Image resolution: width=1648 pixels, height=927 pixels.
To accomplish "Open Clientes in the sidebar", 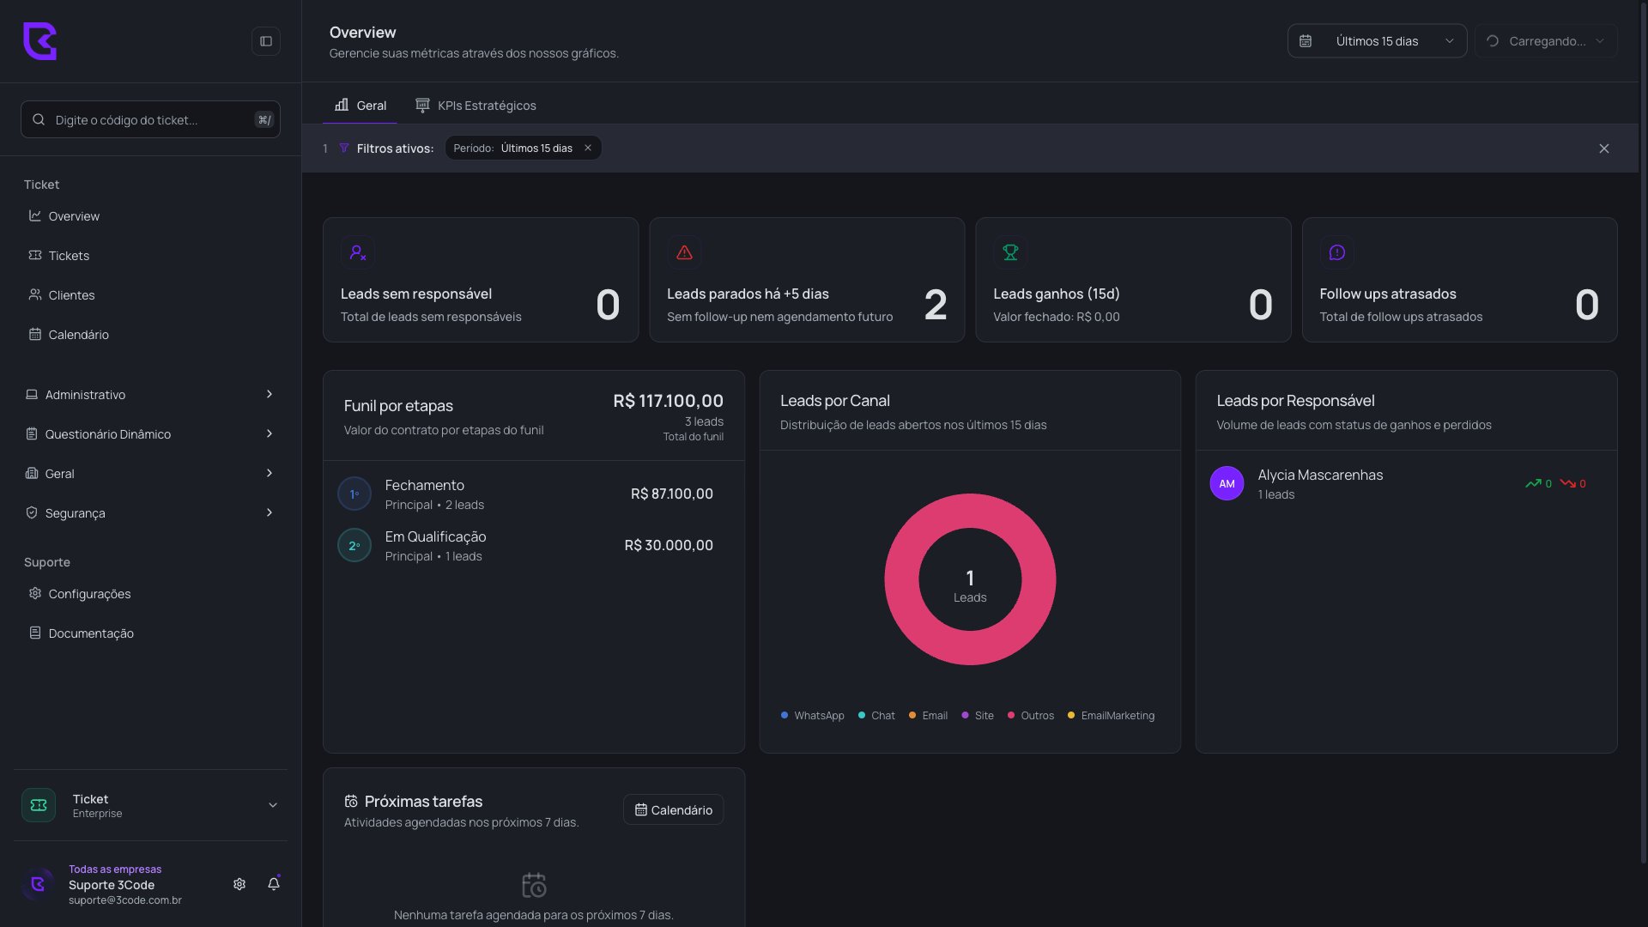I will pyautogui.click(x=150, y=295).
